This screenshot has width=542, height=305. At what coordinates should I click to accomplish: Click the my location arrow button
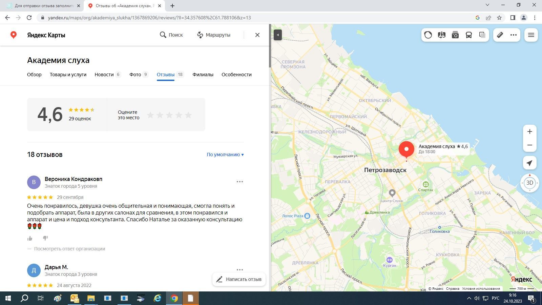(x=529, y=163)
